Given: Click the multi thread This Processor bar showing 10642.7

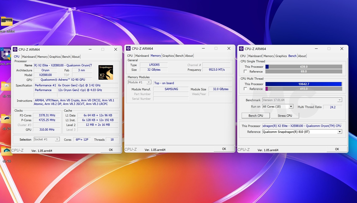Looking at the screenshot, I should [x=304, y=84].
